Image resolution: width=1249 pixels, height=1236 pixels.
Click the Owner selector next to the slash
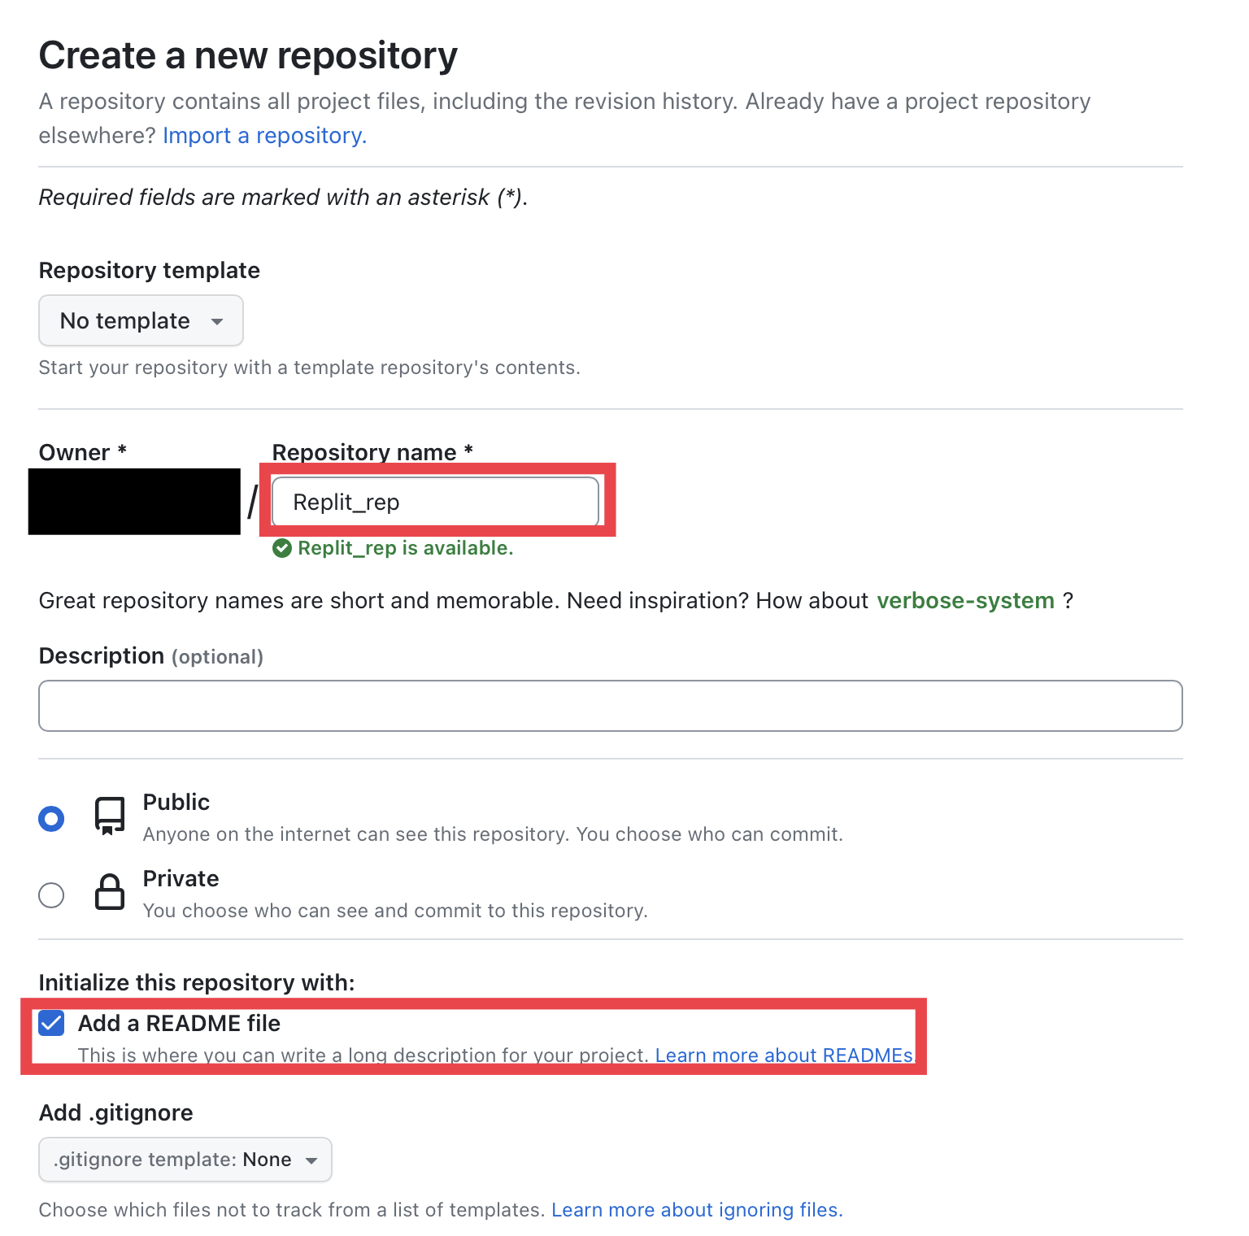[x=134, y=502]
